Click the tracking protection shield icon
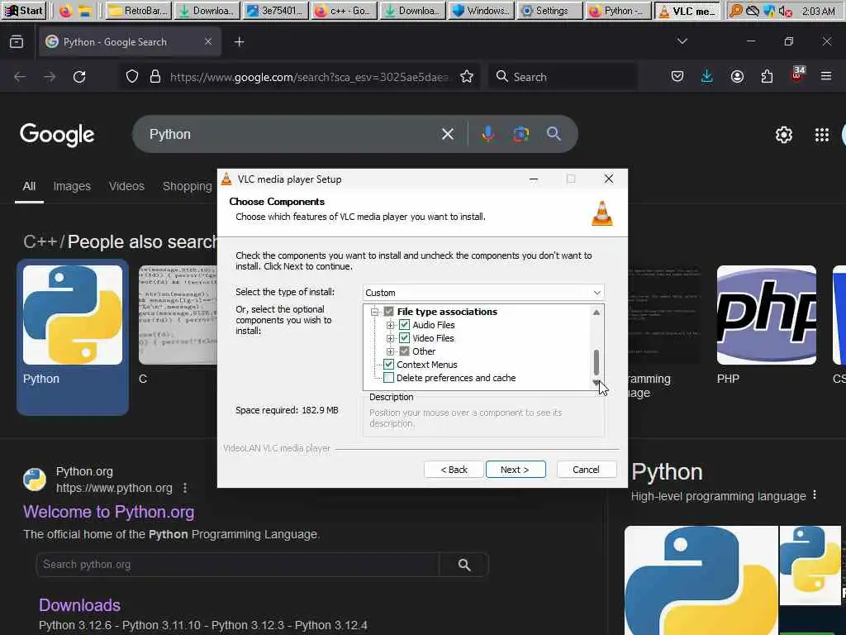Image resolution: width=846 pixels, height=635 pixels. click(x=132, y=77)
